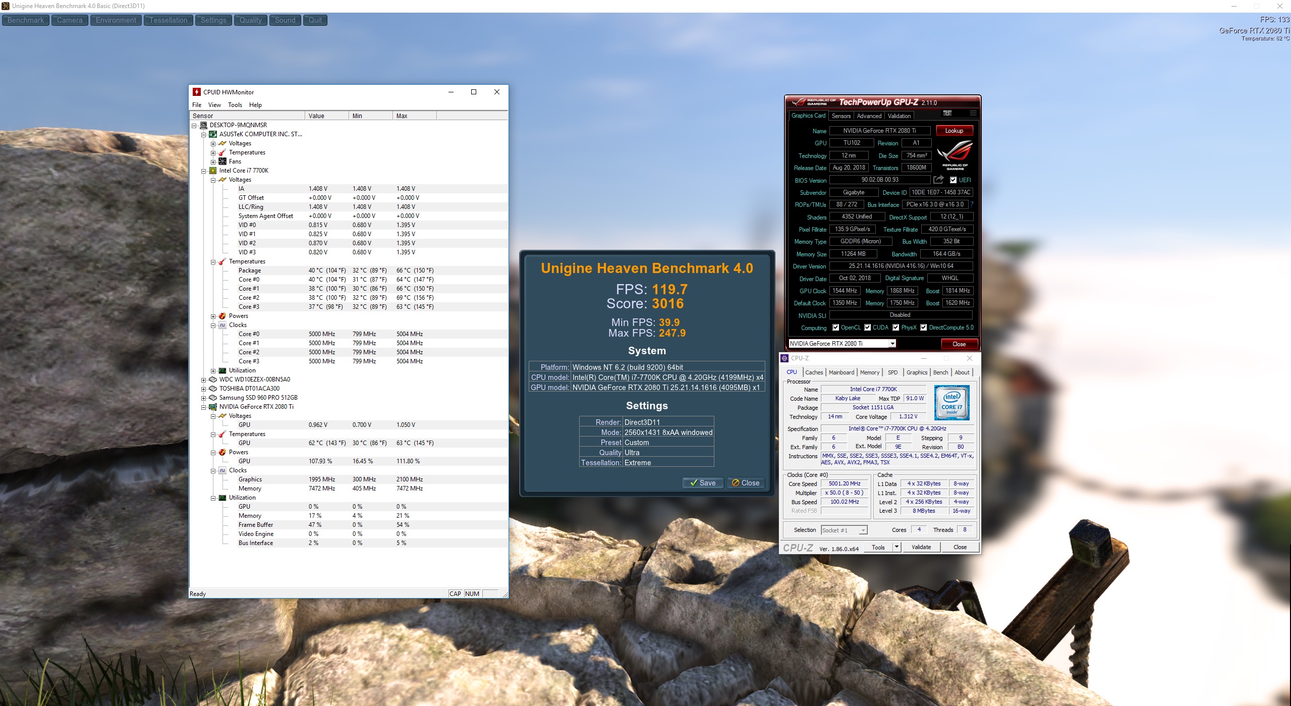Click the Tools button in CPU-Z
This screenshot has height=706, width=1291.
tap(878, 547)
